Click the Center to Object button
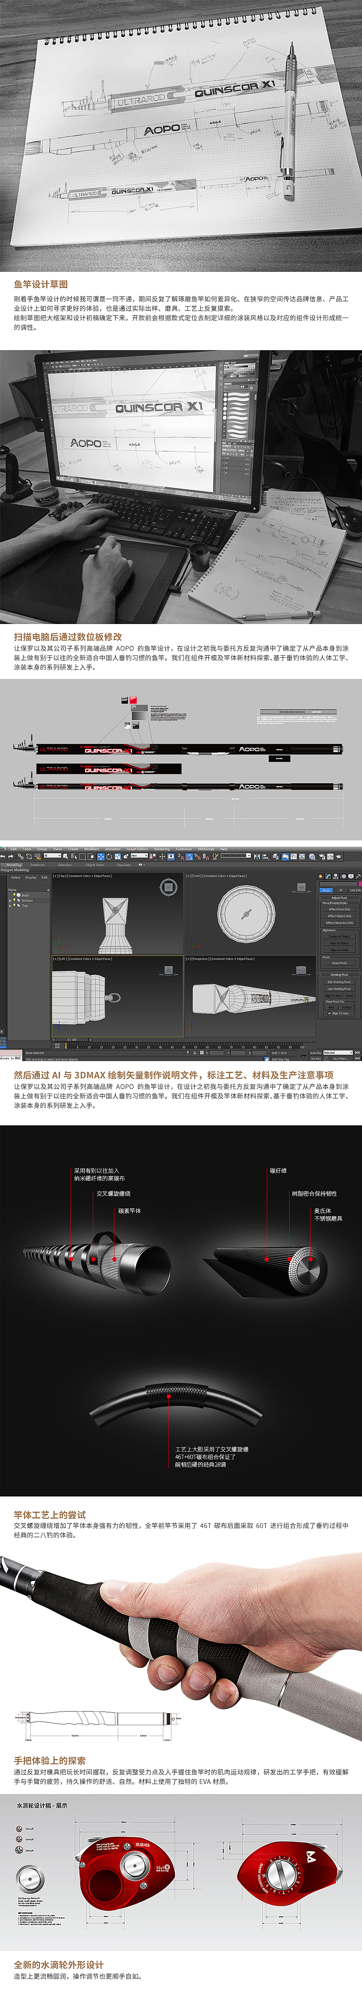Screen dimensions: 362x1995 point(339,936)
